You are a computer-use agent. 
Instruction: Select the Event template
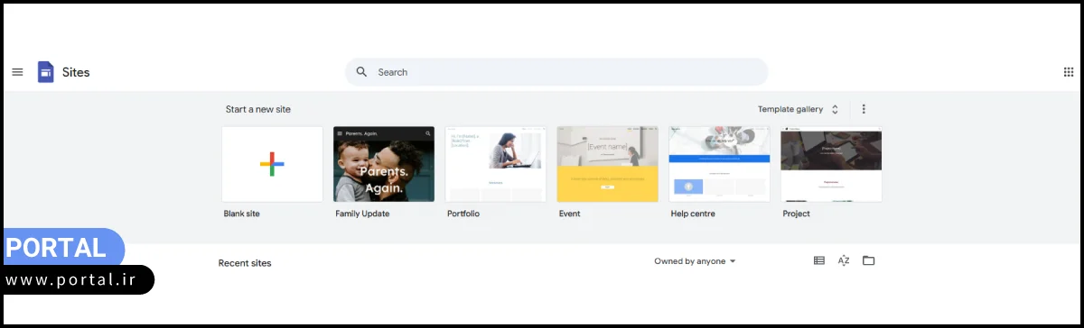[x=608, y=164]
